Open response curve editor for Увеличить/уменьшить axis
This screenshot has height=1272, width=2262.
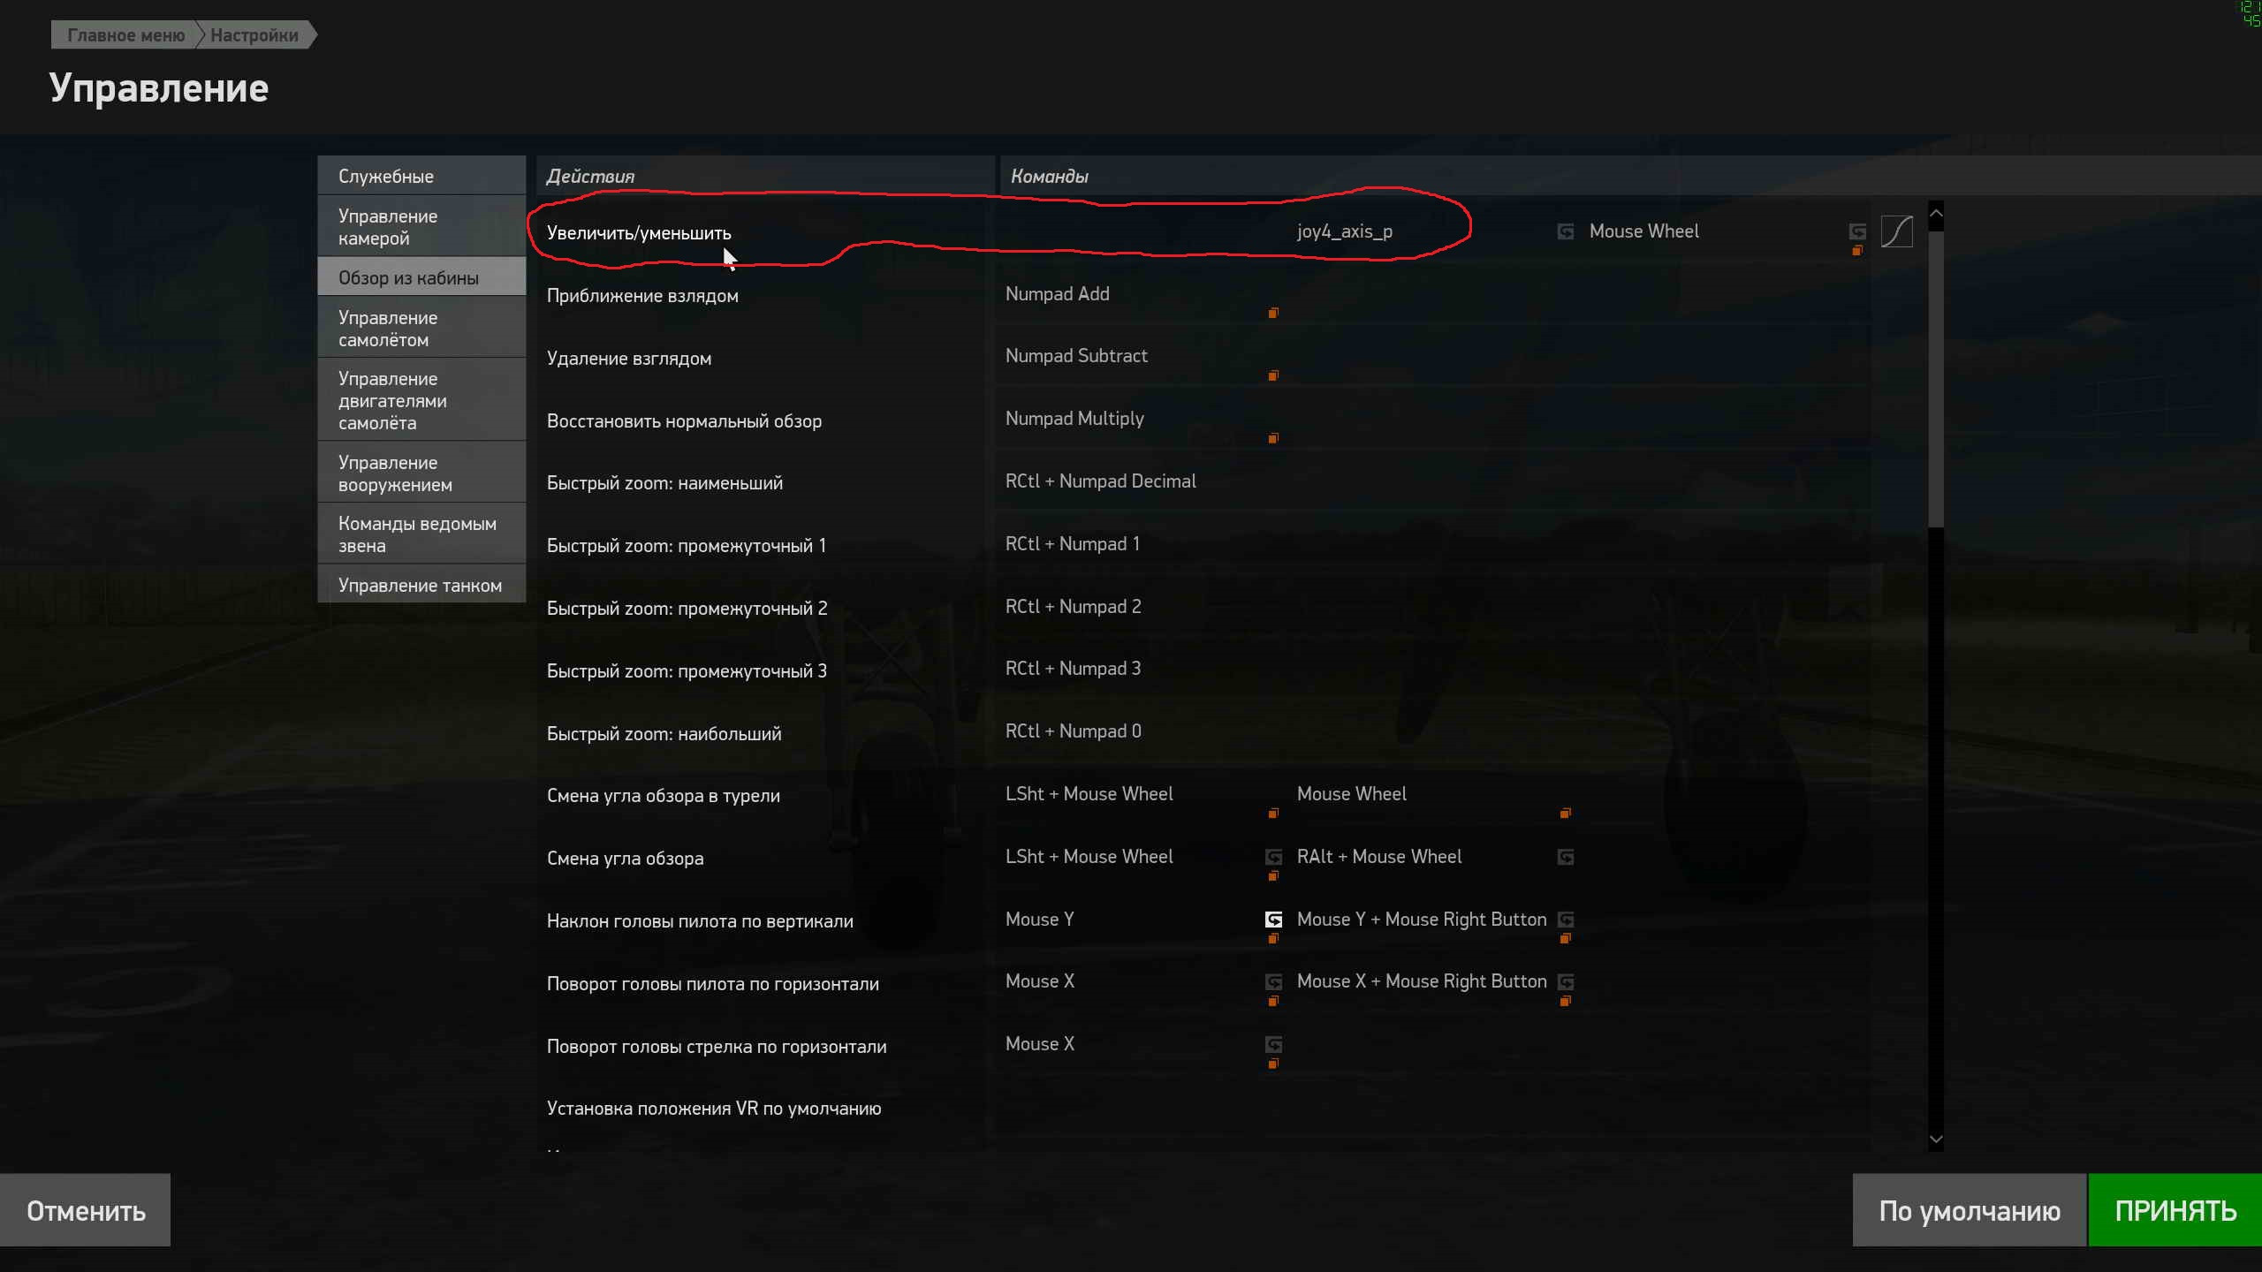coord(1896,231)
